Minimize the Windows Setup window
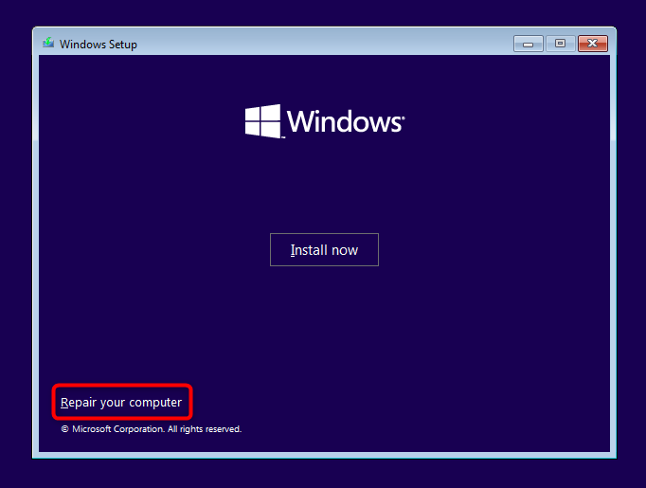The width and height of the screenshot is (646, 488). coord(529,44)
